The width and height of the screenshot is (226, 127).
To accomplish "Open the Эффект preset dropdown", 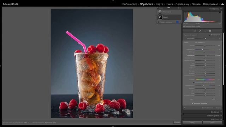I will click(x=200, y=42).
